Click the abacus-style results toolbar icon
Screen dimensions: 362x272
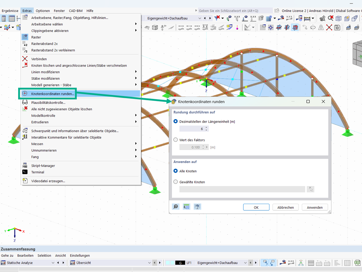(x=307, y=18)
